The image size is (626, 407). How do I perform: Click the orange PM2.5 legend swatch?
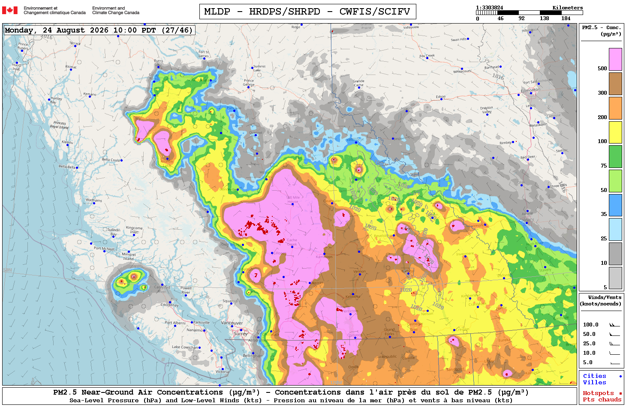point(615,108)
